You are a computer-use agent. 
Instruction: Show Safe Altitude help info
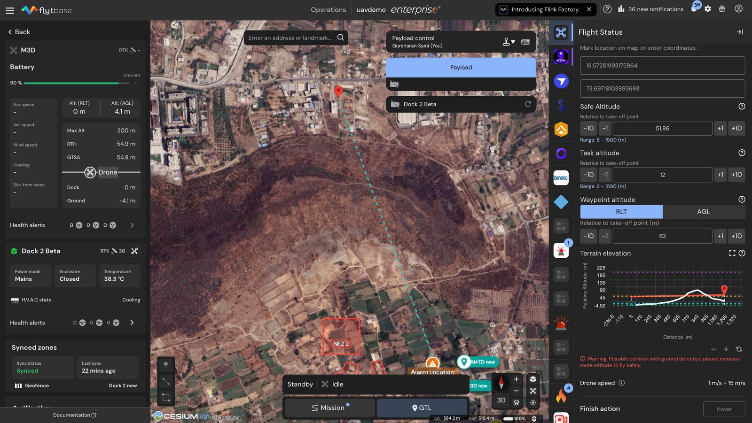tap(742, 107)
